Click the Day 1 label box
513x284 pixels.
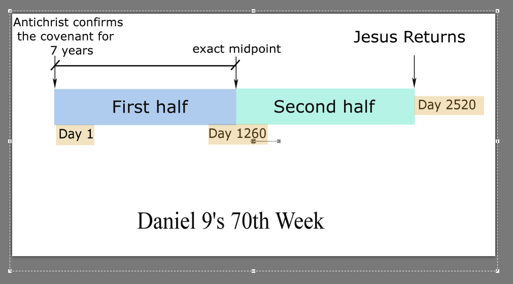point(75,135)
